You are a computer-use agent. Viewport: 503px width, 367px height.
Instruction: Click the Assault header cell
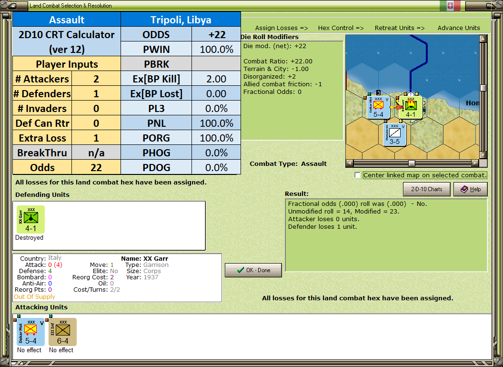pyautogui.click(x=66, y=20)
